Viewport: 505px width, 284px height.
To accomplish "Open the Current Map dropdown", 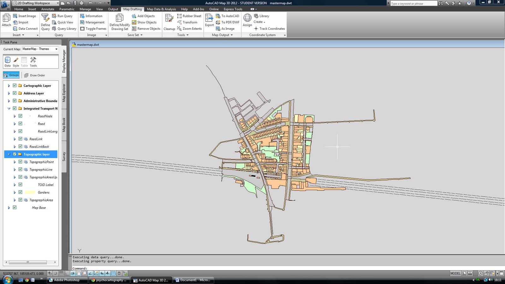I will [56, 49].
